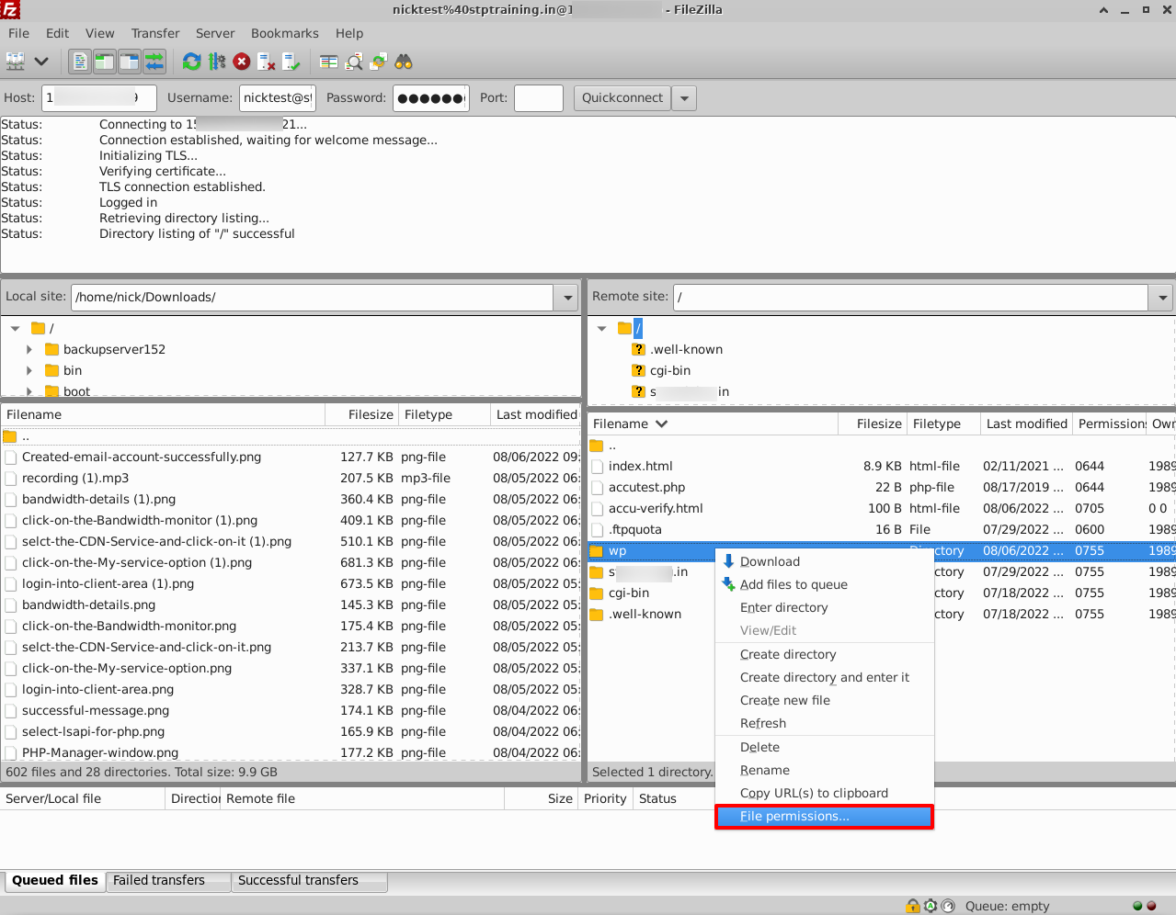Viewport: 1176px width, 915px height.
Task: Click the padlock encryption status icon
Action: click(x=913, y=906)
